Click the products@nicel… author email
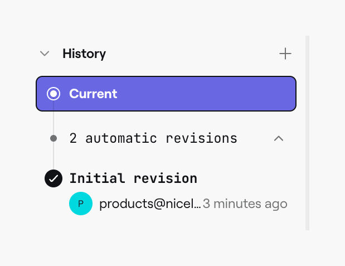345x266 pixels. click(x=150, y=204)
